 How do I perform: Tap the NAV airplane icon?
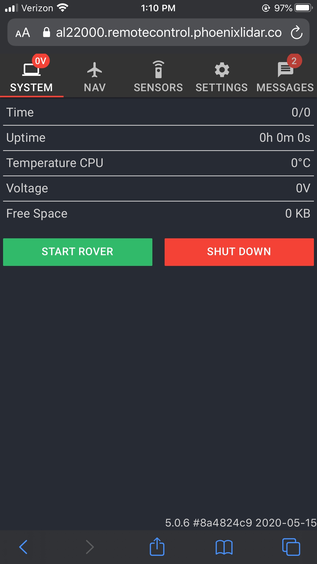tap(94, 70)
